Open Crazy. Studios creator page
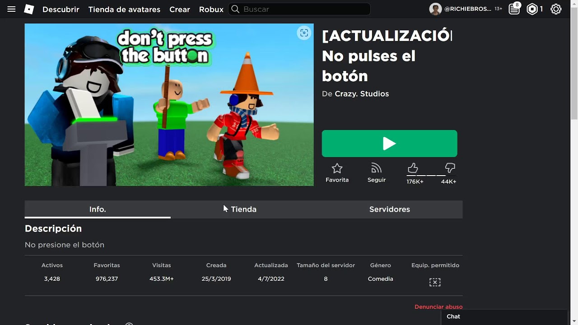 362,94
